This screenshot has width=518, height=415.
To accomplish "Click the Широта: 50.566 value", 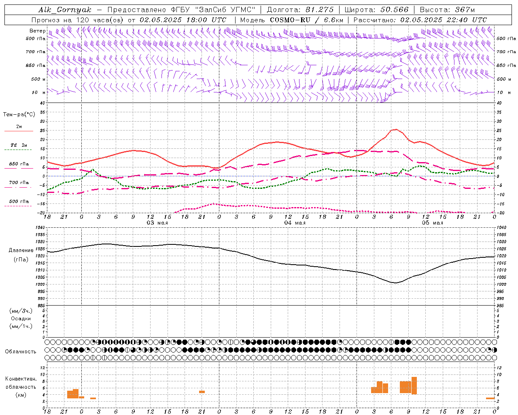I will pos(376,10).
